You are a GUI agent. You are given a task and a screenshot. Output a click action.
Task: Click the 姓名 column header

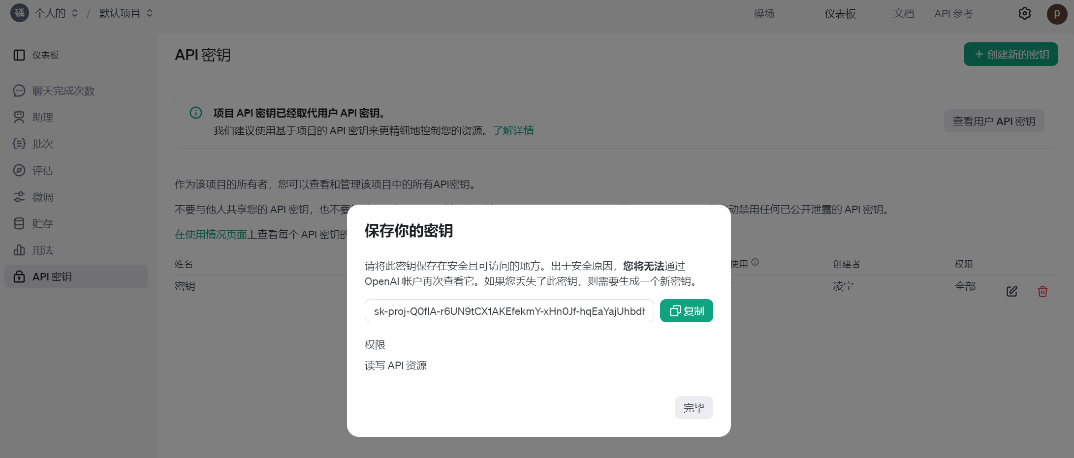(184, 264)
